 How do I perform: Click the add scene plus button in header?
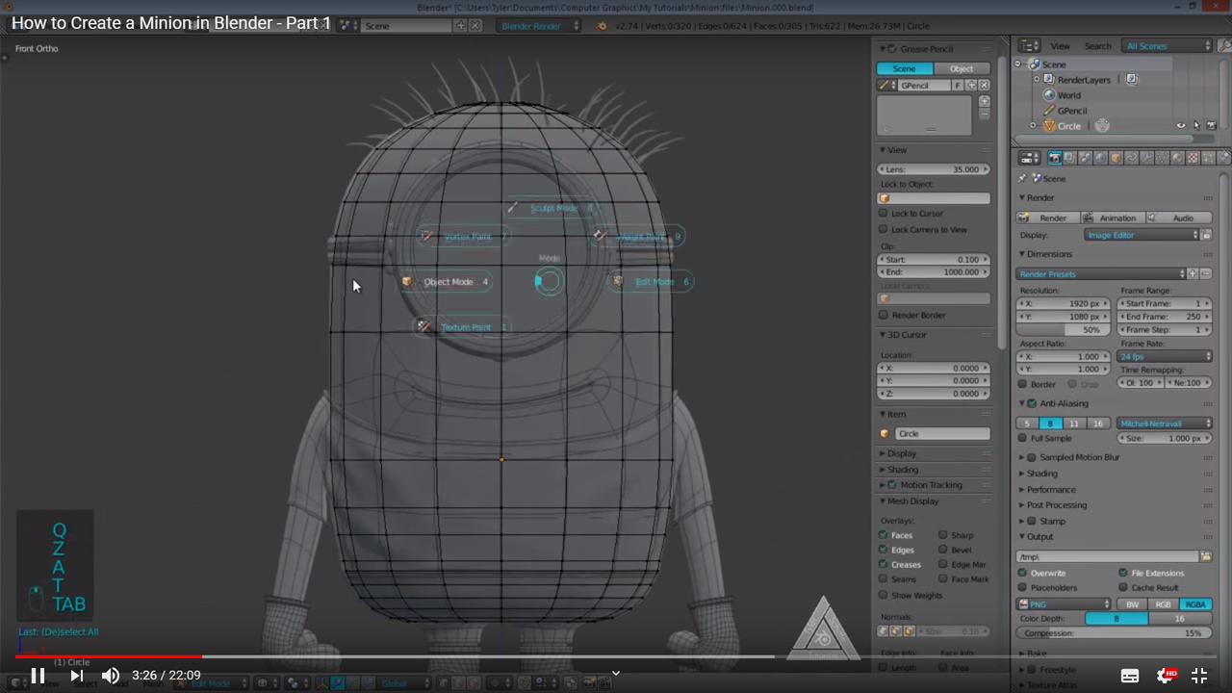[460, 26]
